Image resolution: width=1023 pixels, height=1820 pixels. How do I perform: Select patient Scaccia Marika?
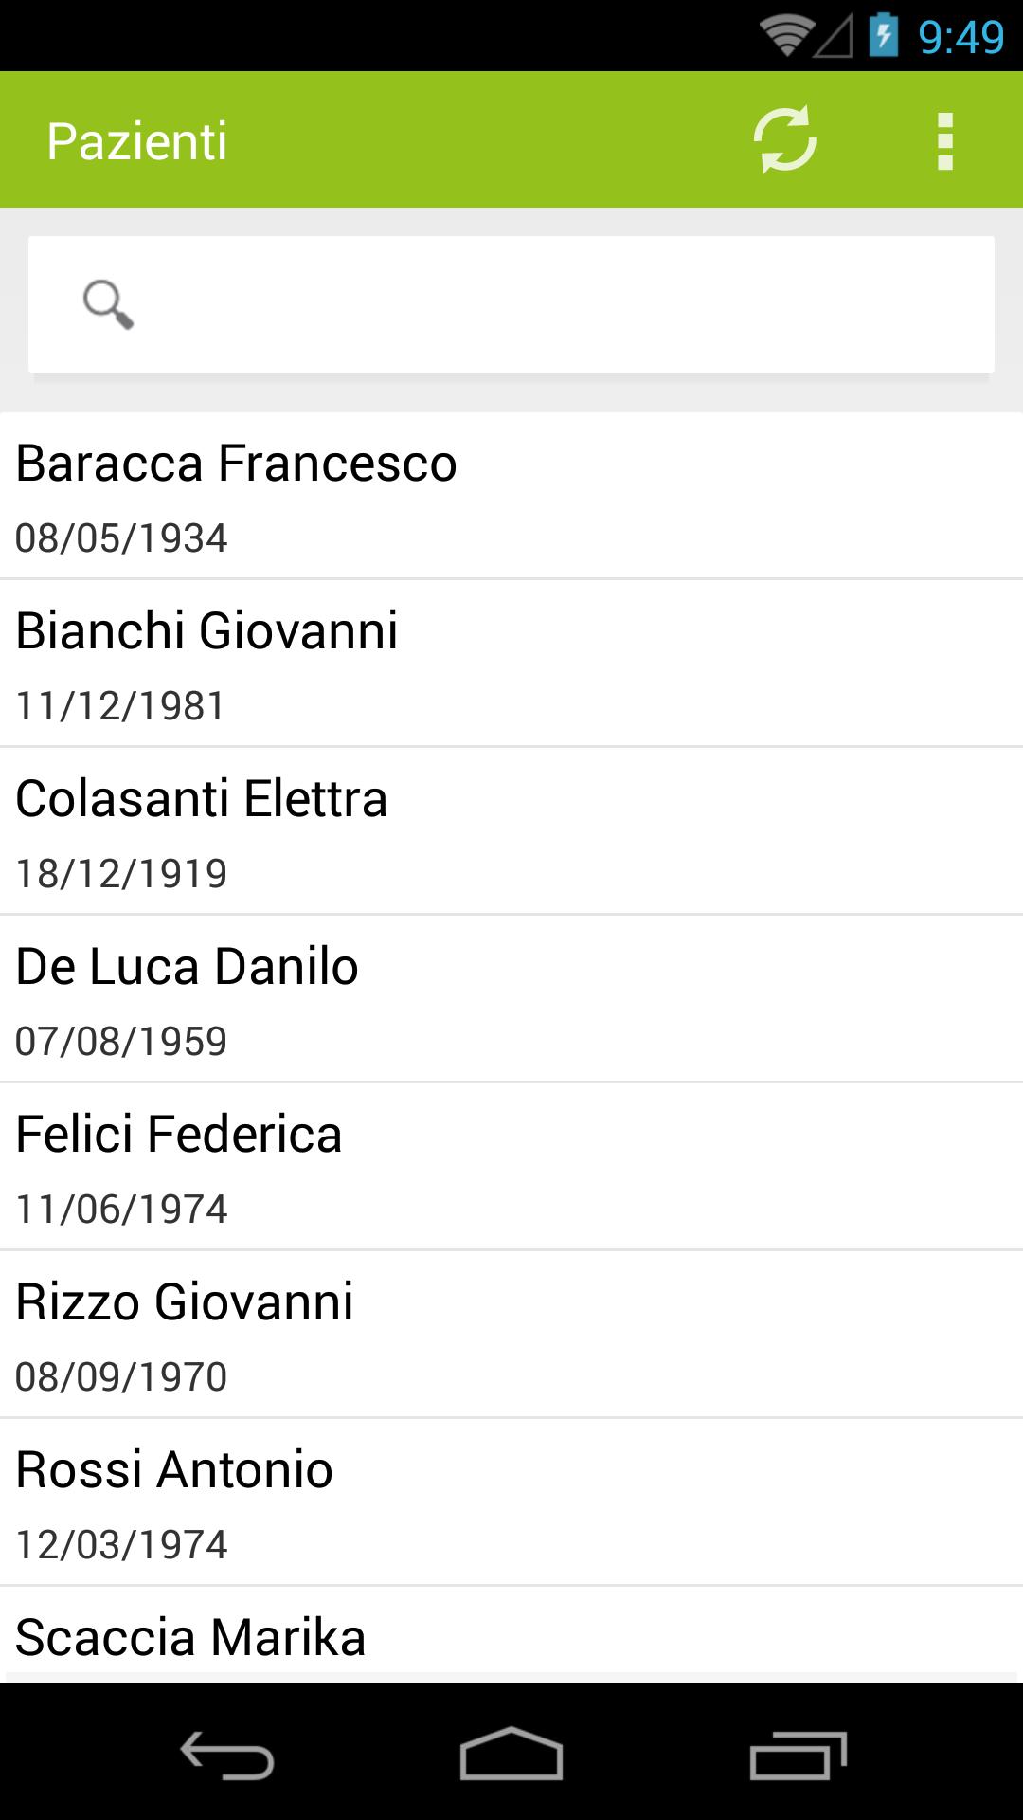(x=511, y=1638)
